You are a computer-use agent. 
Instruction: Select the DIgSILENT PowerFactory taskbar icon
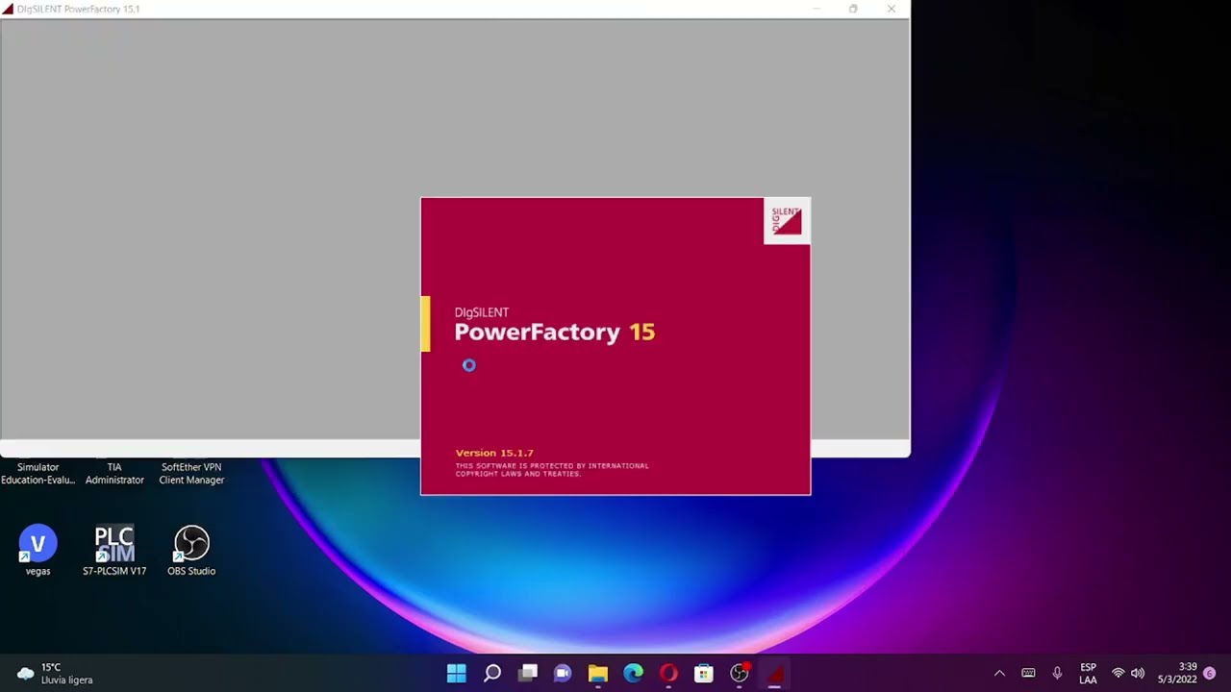[774, 674]
